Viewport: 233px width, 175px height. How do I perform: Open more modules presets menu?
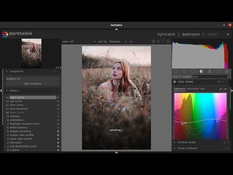pos(228,148)
